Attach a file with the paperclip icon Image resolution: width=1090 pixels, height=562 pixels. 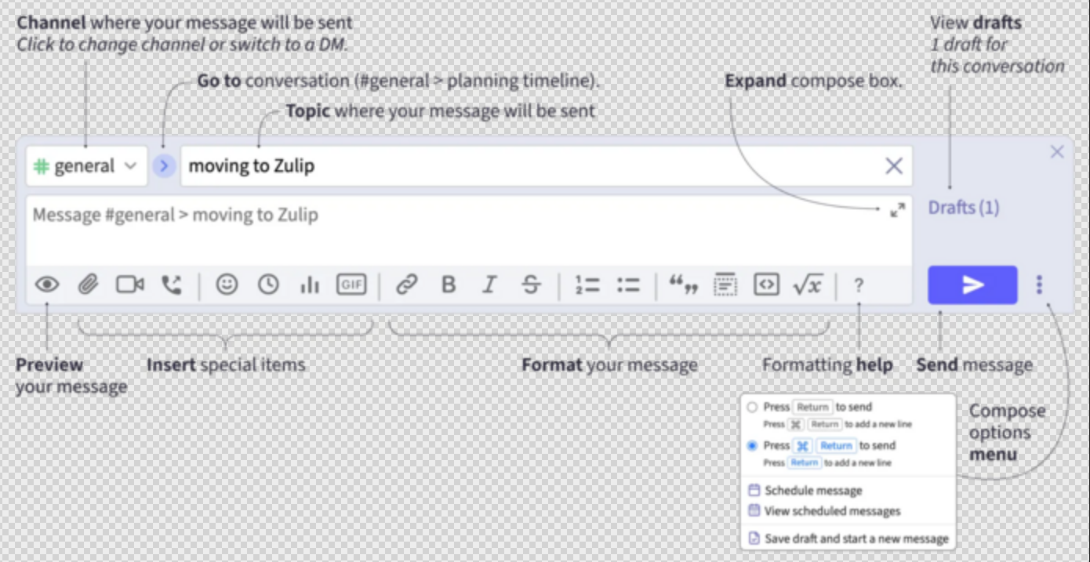pos(89,285)
